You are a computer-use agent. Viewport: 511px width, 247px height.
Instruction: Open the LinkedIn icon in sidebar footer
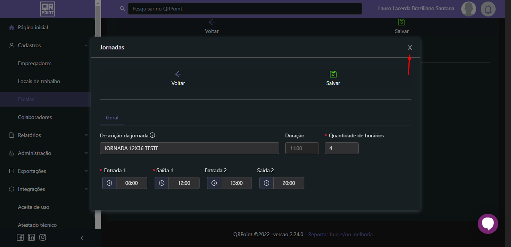pos(31,237)
